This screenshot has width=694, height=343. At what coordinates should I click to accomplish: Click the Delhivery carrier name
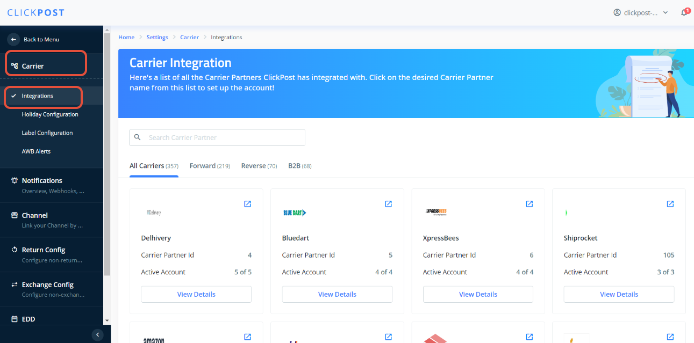(156, 238)
